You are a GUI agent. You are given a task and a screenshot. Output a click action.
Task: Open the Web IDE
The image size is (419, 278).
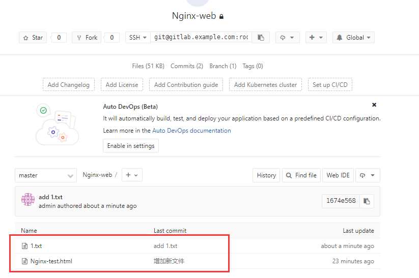pyautogui.click(x=338, y=175)
